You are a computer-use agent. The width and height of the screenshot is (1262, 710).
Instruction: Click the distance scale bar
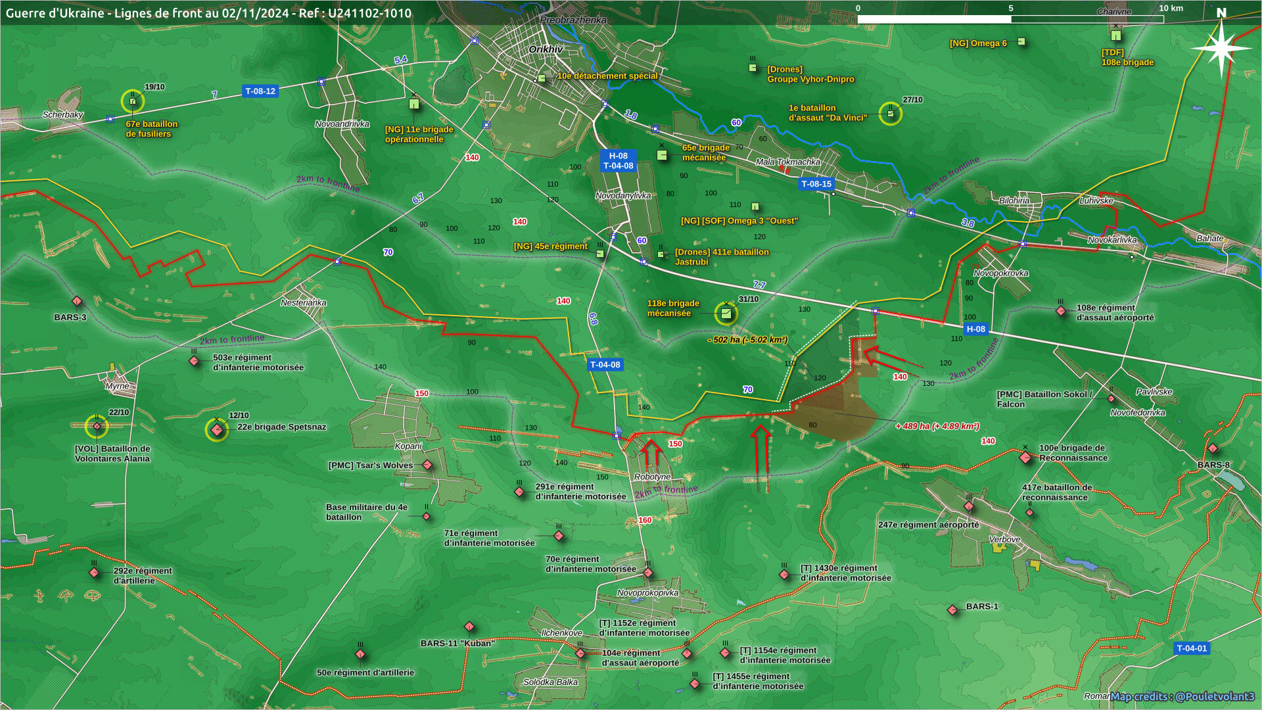click(x=1010, y=19)
